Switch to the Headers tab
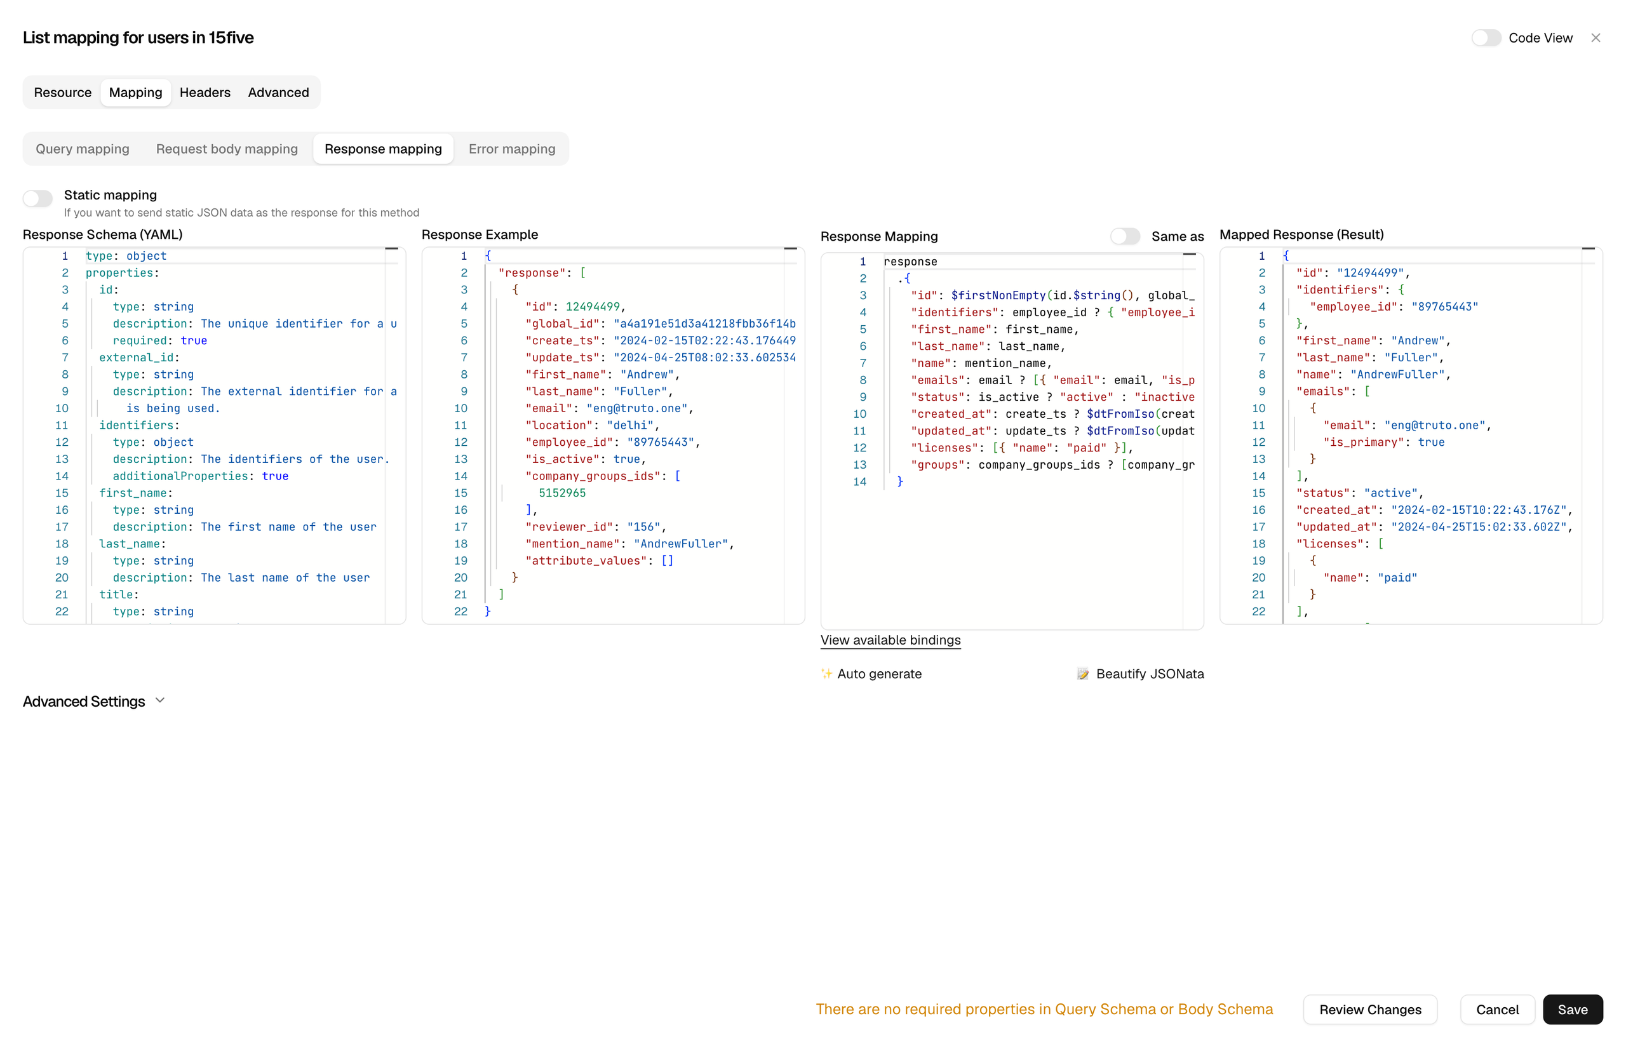1626x1051 pixels. coord(205,92)
